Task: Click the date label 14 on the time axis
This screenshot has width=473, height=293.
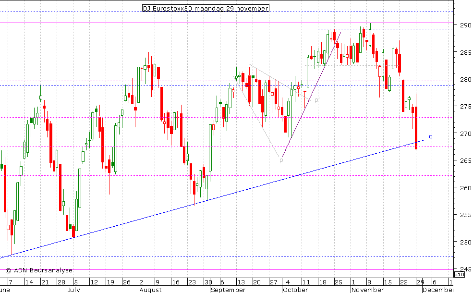Action: [29, 282]
